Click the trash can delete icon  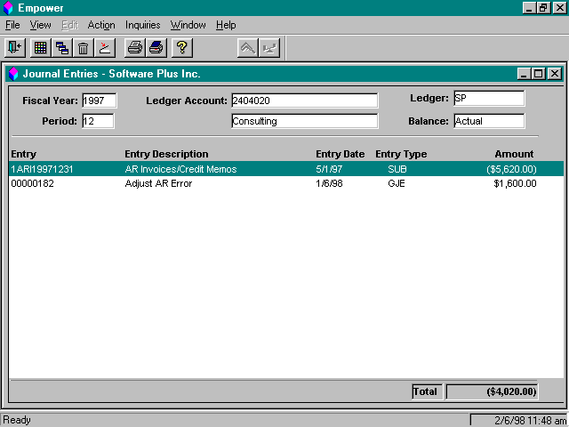tap(83, 47)
